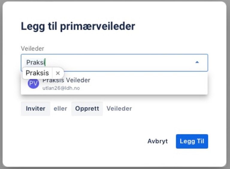Click the Veileder text beside Opprett
This screenshot has height=169, width=230.
[x=119, y=109]
